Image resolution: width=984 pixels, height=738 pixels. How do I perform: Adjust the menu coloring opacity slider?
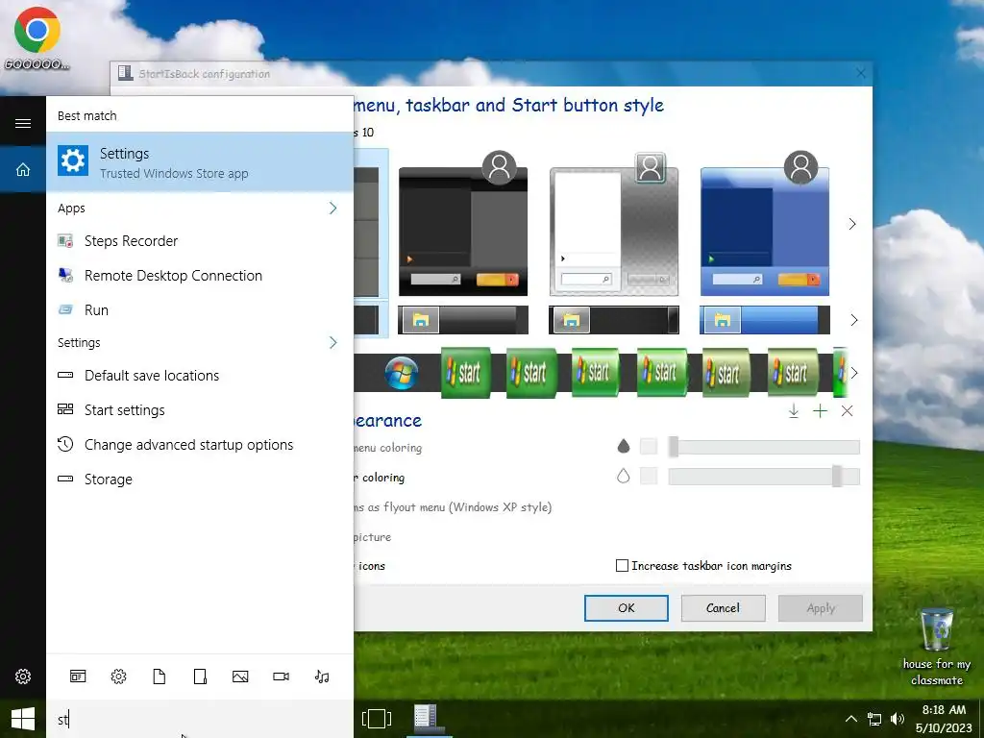coord(764,447)
